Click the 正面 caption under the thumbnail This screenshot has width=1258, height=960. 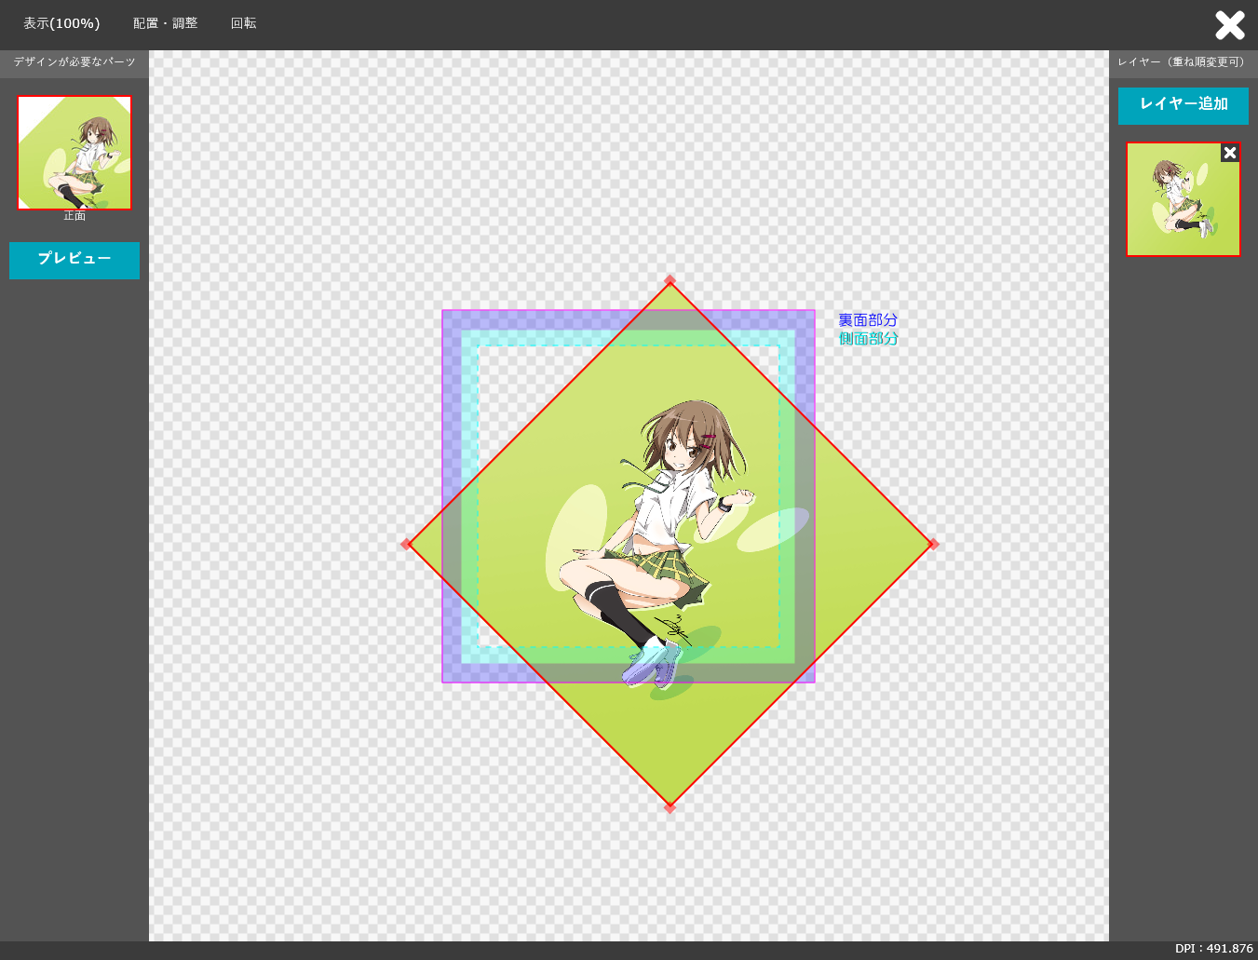(74, 216)
